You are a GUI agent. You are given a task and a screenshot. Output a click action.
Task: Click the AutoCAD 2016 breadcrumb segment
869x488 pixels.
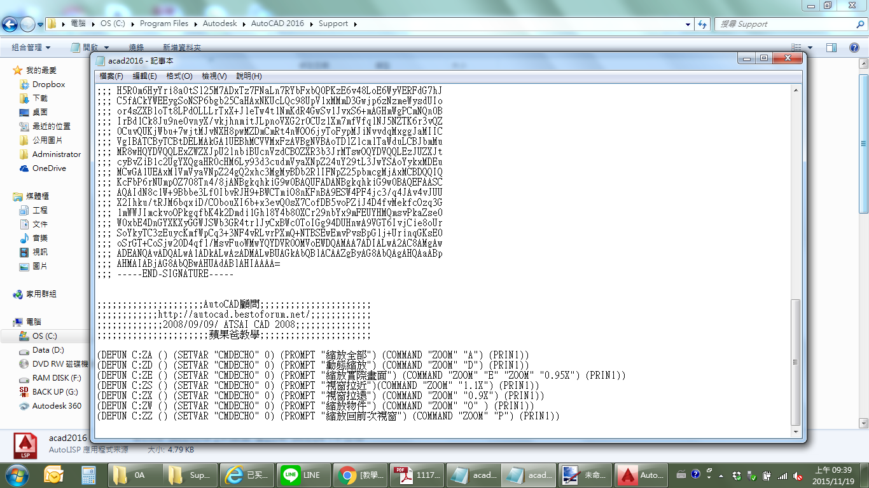tap(277, 24)
